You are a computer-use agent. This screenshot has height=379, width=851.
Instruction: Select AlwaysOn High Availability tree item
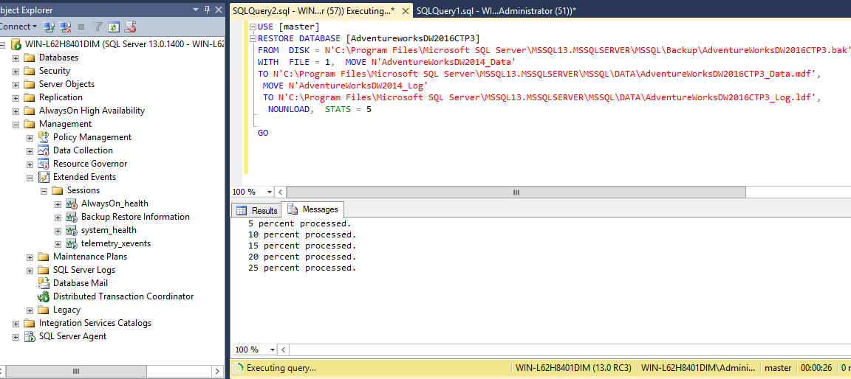(92, 111)
